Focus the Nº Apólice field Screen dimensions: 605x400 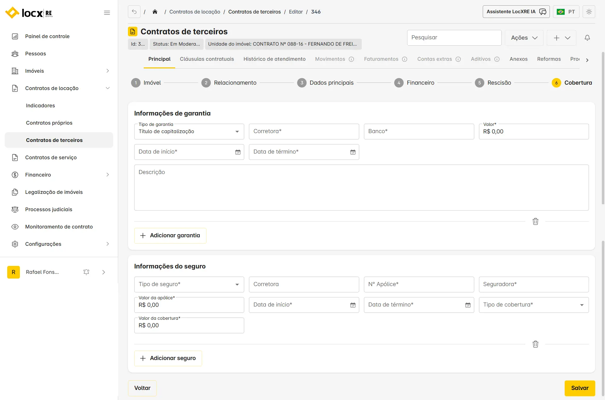[x=419, y=285]
